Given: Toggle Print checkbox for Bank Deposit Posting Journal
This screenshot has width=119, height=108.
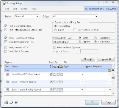Looking at the screenshot, I should (7, 74).
